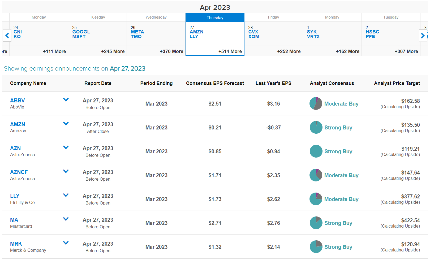Sort by Consensus EPS Forecast header
Image resolution: width=430 pixels, height=261 pixels.
click(215, 83)
